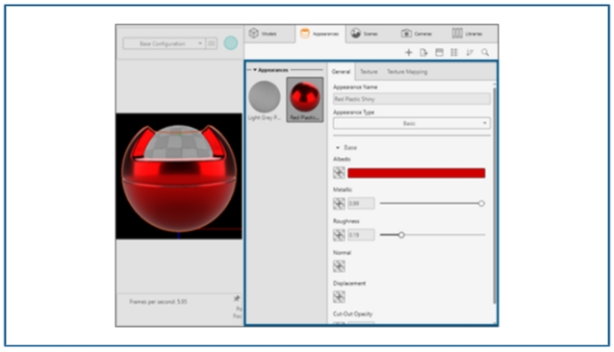
Task: Click the search magnifier icon
Action: pos(485,53)
